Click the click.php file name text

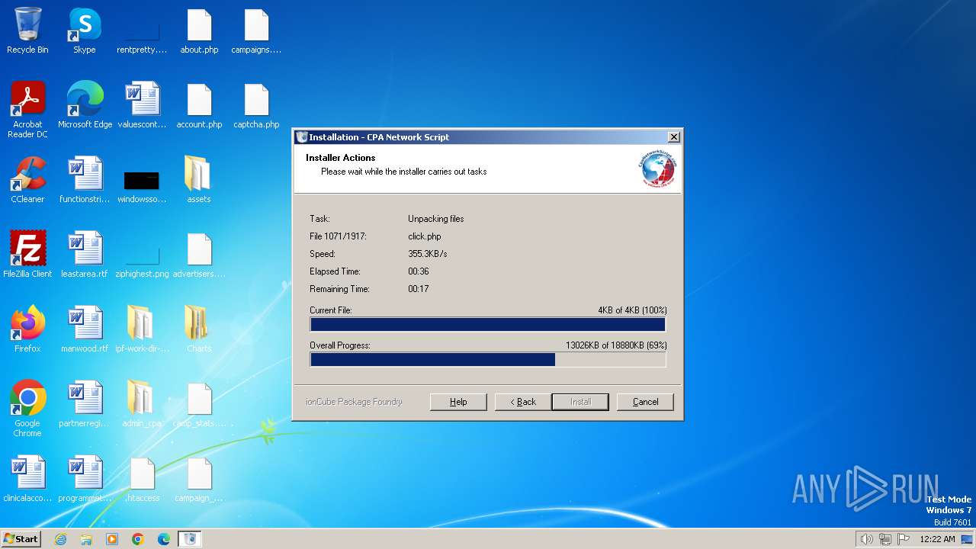[x=425, y=236]
